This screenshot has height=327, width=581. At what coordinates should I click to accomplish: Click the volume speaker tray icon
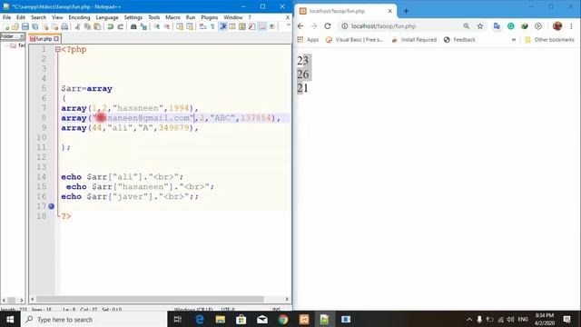(510, 319)
